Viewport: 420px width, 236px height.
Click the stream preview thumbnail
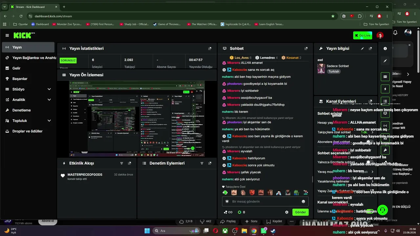tap(137, 119)
